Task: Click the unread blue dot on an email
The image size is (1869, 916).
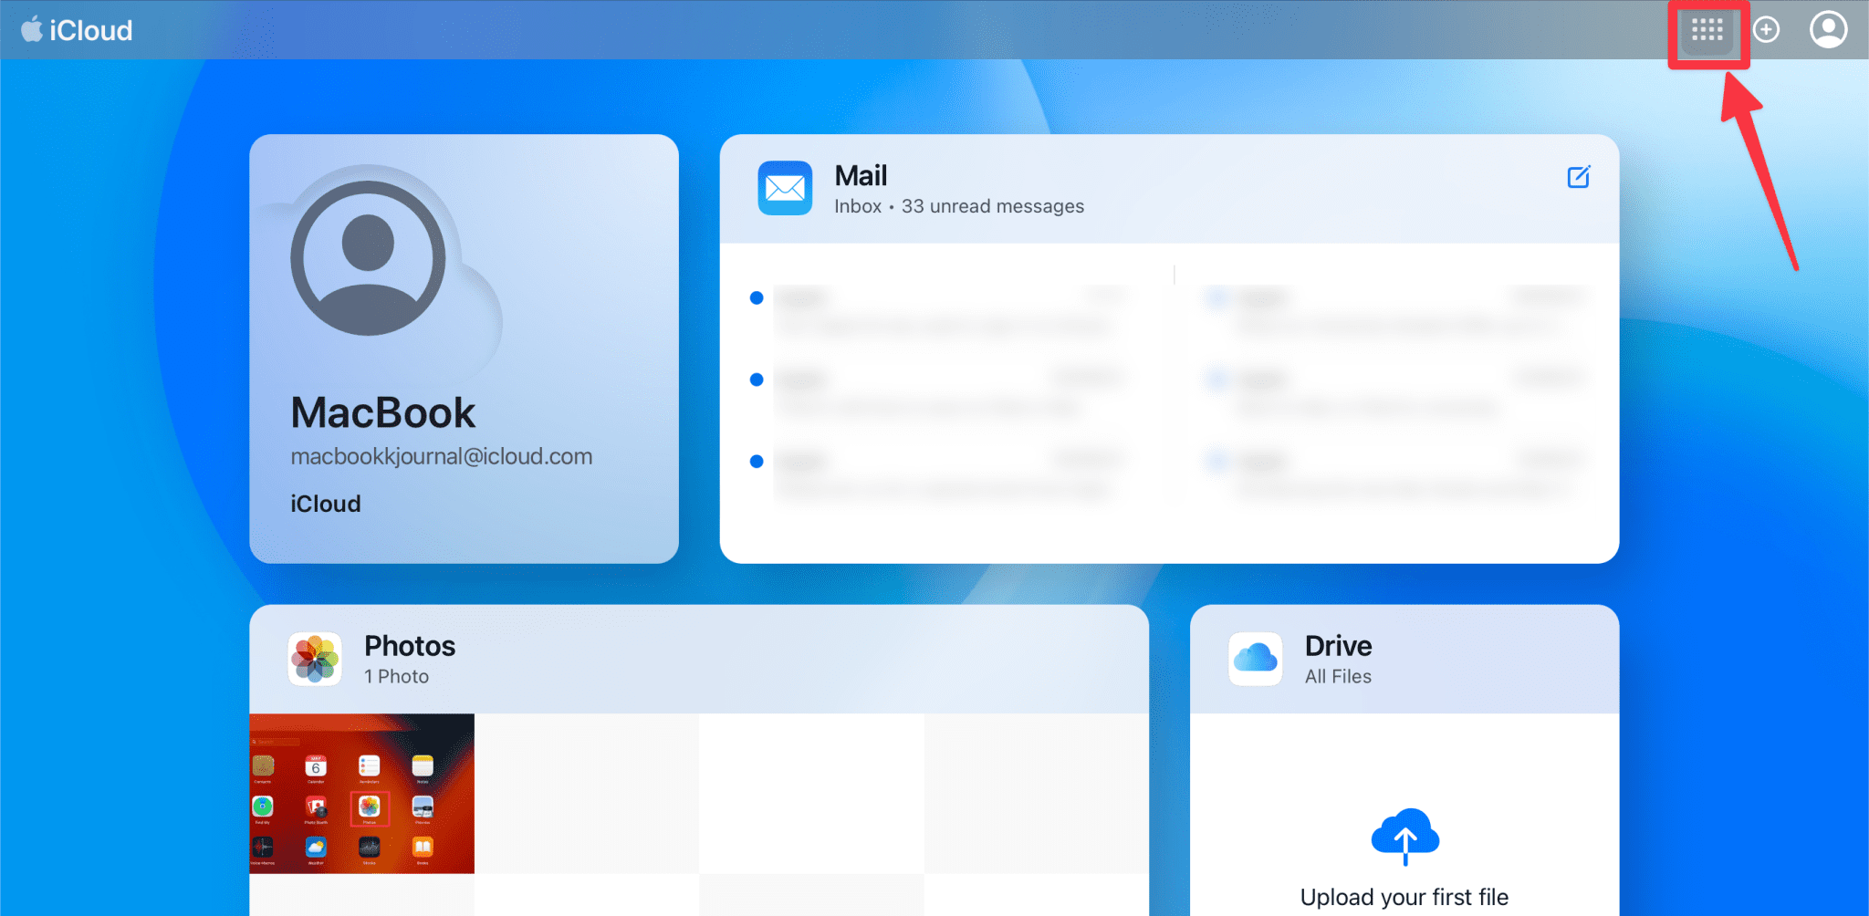Action: tap(756, 297)
